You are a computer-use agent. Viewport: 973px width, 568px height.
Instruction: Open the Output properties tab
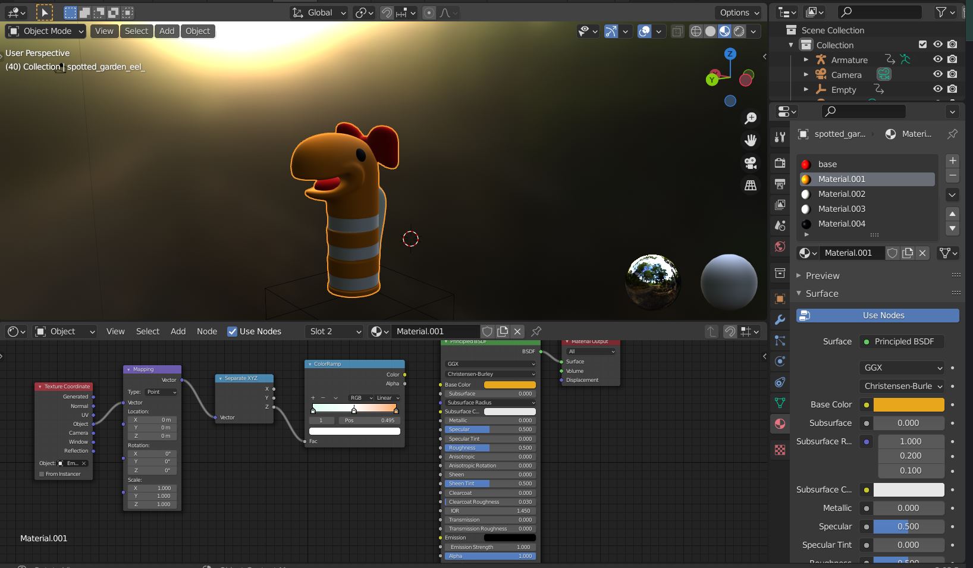click(x=780, y=184)
